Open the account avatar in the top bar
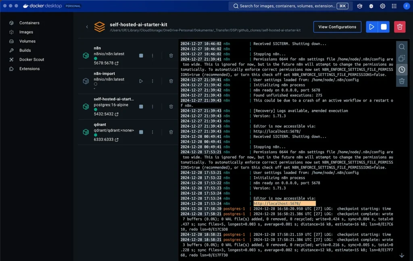The image size is (413, 261). tap(407, 6)
